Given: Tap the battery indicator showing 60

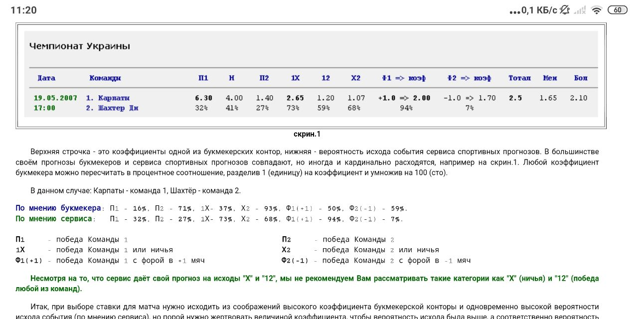Looking at the screenshot, I should click(x=618, y=10).
